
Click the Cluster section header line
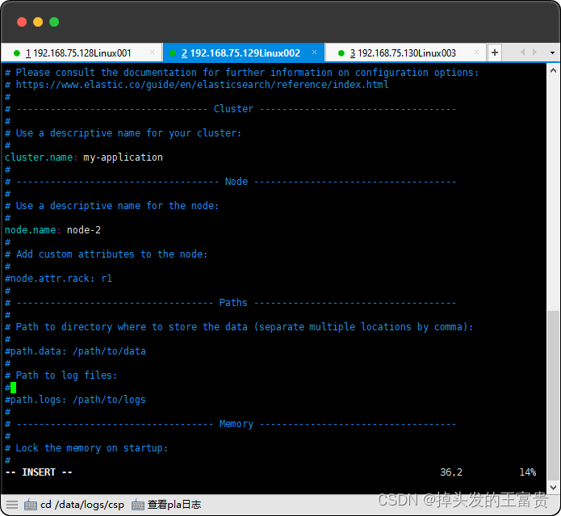pyautogui.click(x=230, y=109)
